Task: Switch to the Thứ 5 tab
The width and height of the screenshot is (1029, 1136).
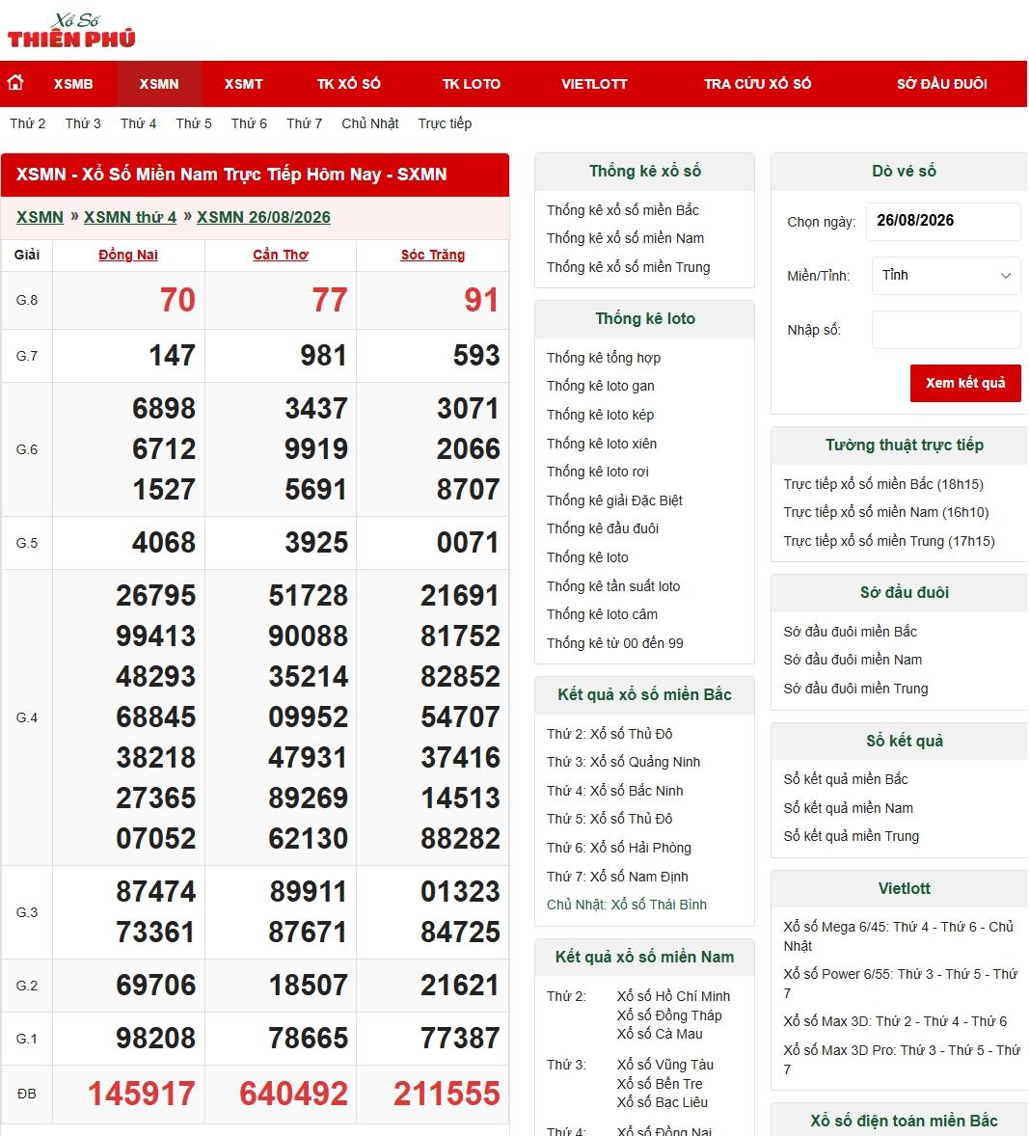Action: point(194,123)
